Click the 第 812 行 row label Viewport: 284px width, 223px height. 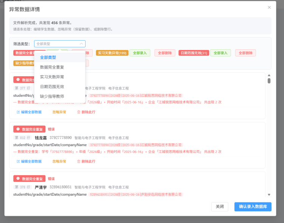point(22,138)
